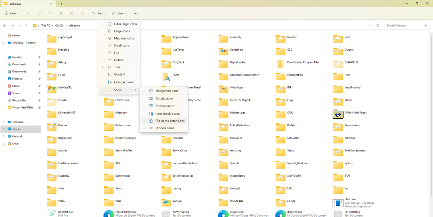Viewport: 433px width, 217px height.
Task: Click the Copy icon in toolbar
Action: coord(39,13)
